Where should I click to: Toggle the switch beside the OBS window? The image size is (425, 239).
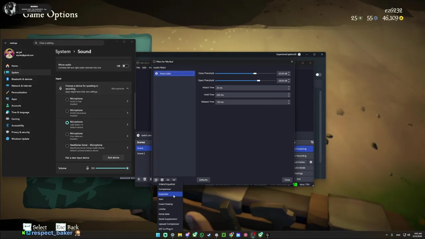coord(318,75)
